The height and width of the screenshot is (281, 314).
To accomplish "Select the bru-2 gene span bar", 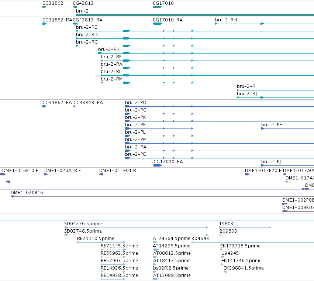I will coord(195,15).
